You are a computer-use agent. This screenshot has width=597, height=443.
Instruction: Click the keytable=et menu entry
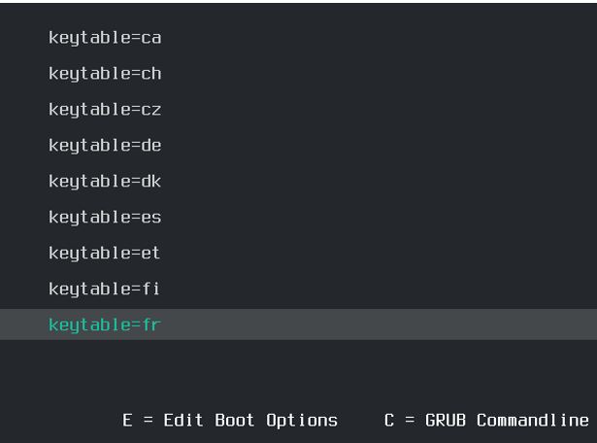coord(105,254)
